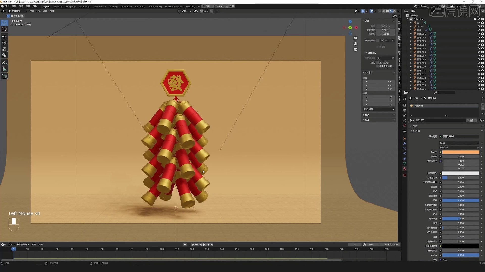Image resolution: width=485 pixels, height=272 pixels.
Task: Select the Select Box tool in the toolbar
Action: 4,23
